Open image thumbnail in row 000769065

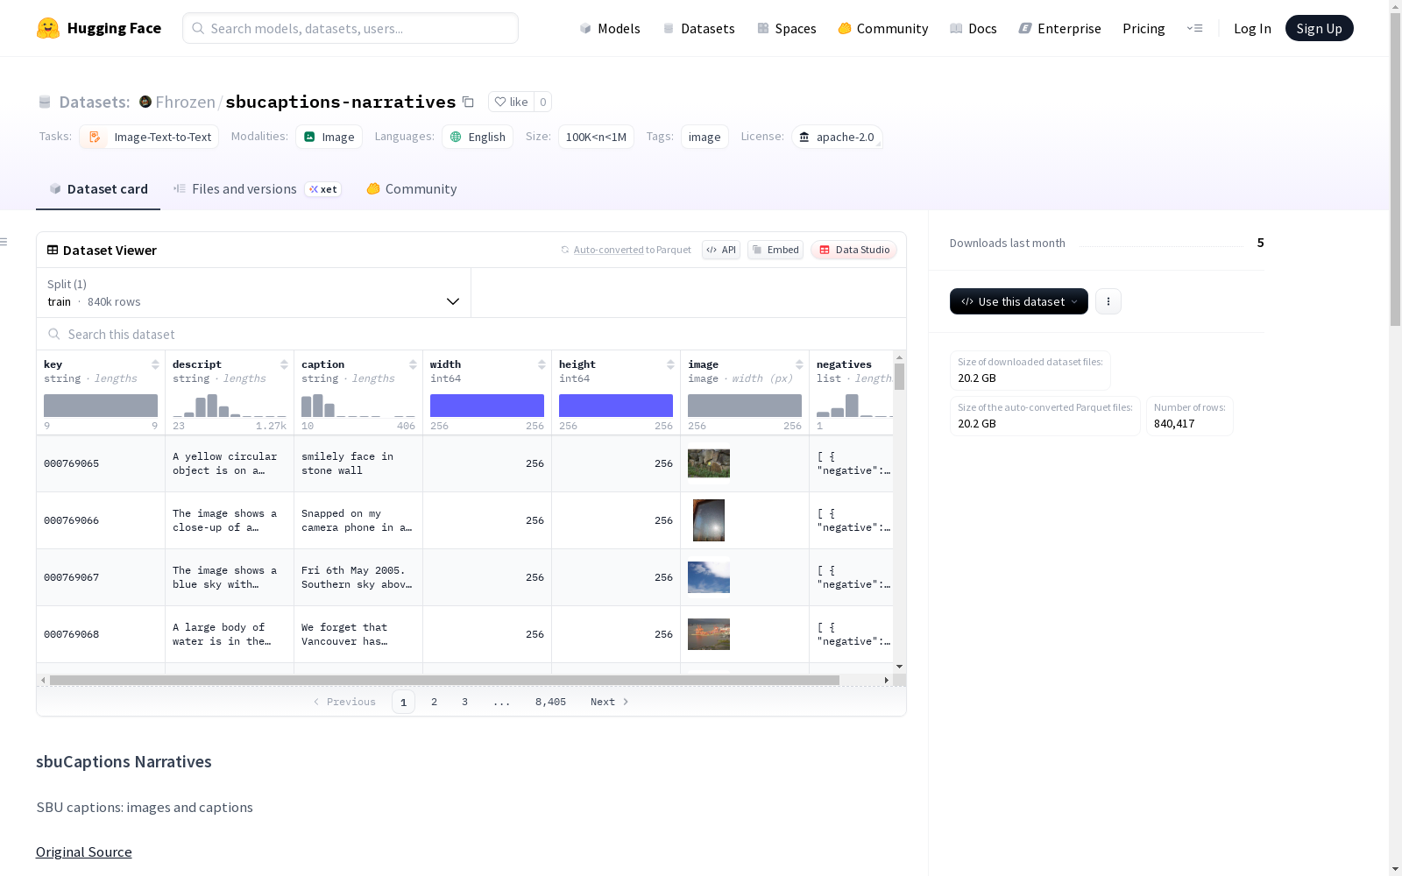tap(709, 463)
